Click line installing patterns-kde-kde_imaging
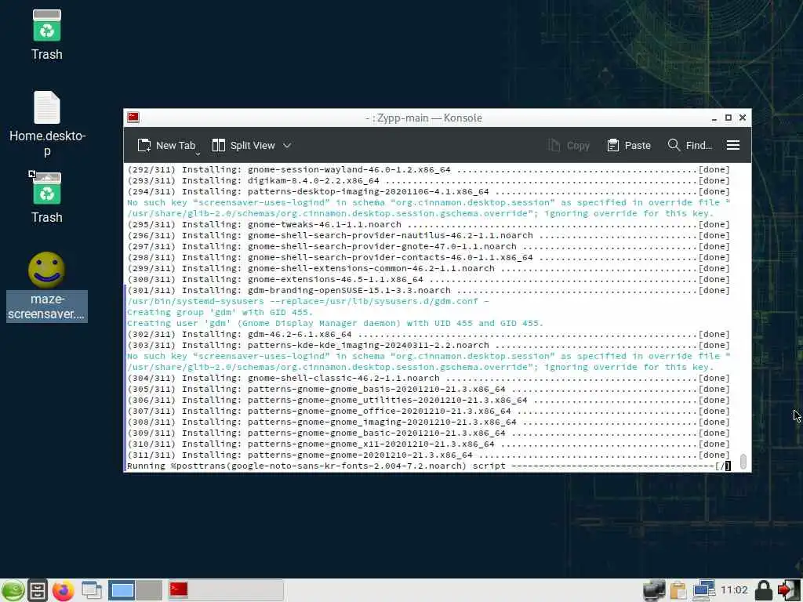The height and width of the screenshot is (602, 803). pyautogui.click(x=428, y=346)
